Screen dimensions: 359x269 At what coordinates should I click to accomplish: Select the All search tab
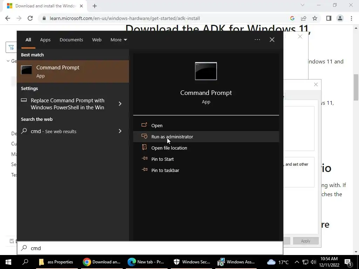[28, 40]
